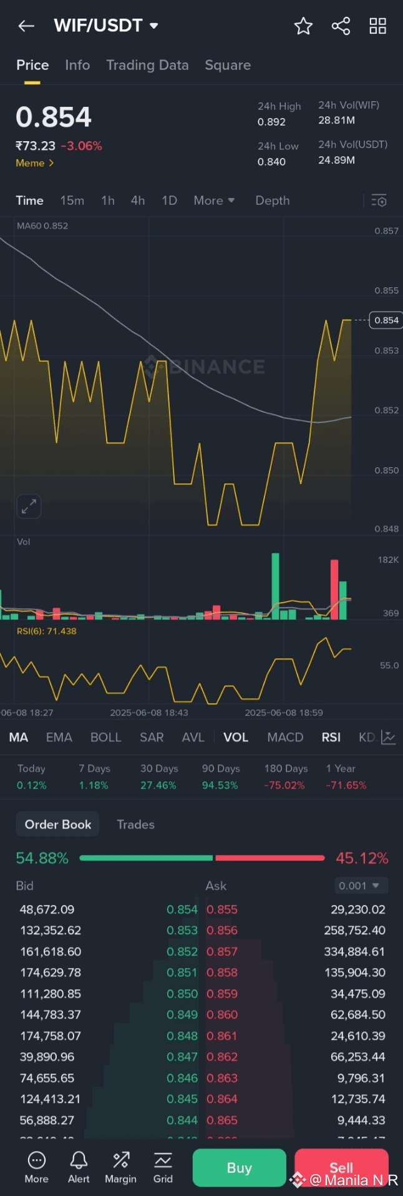Toggle KD indicator
The height and width of the screenshot is (1196, 403).
[367, 738]
